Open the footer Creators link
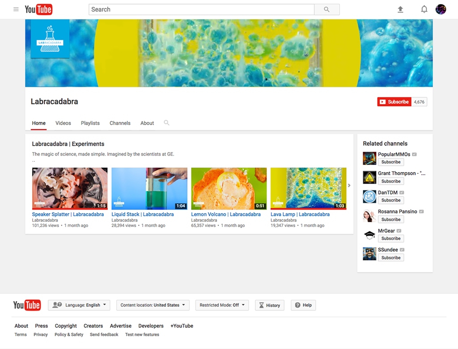 [93, 326]
